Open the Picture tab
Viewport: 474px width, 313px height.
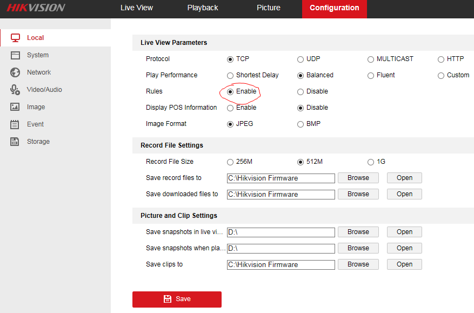[x=269, y=8]
